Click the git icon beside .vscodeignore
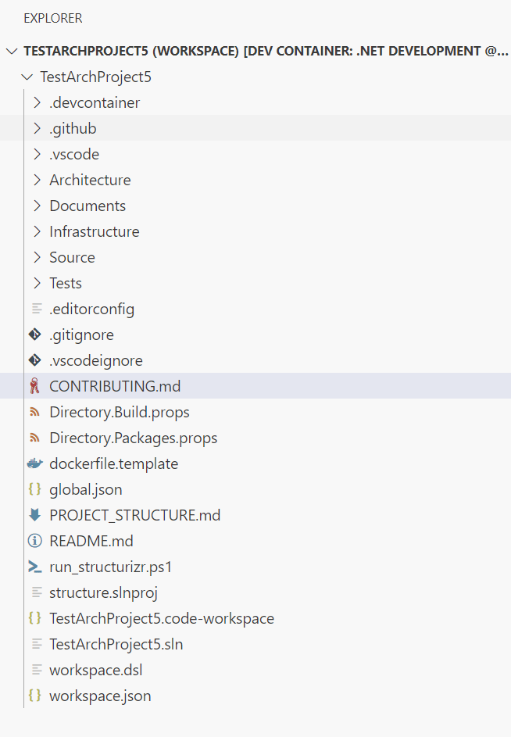511x737 pixels. pos(34,360)
